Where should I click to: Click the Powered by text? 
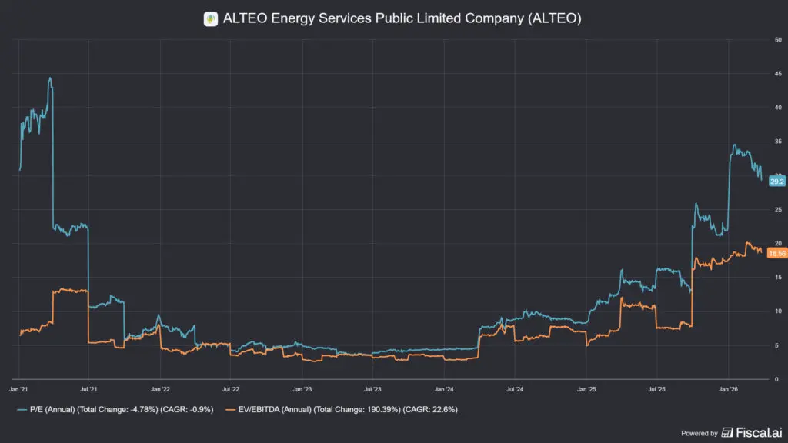[699, 433]
